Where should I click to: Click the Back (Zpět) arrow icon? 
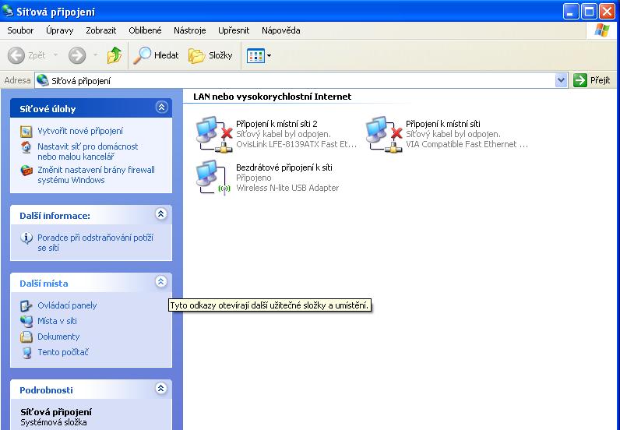(x=16, y=55)
